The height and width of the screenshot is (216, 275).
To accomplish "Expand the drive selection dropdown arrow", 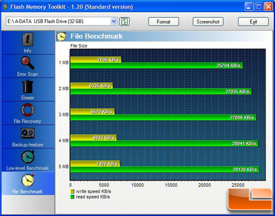I will pos(114,21).
